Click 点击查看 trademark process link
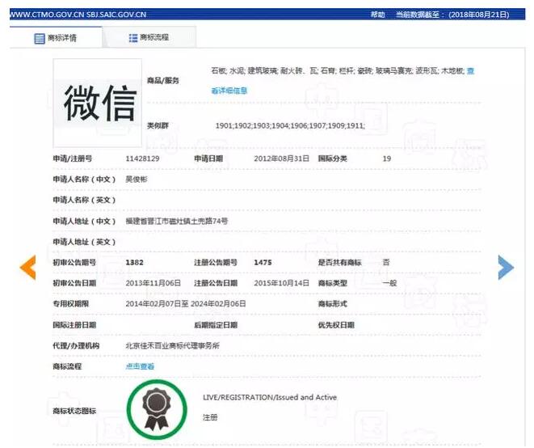This screenshot has width=534, height=448. coord(140,366)
